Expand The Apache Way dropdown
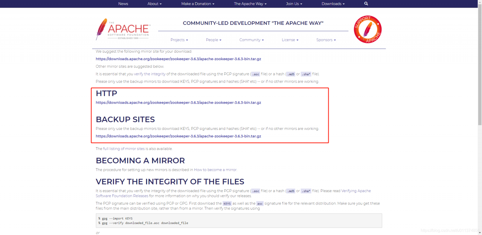Screen dimensions: 482x235 (250, 4)
